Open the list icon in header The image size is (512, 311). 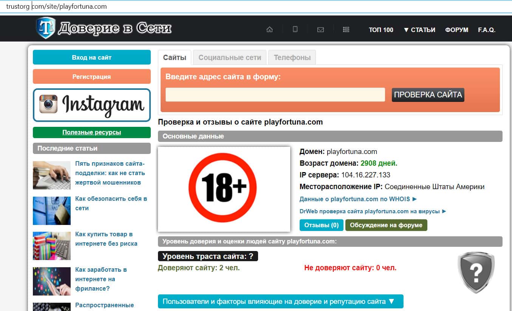pos(346,30)
